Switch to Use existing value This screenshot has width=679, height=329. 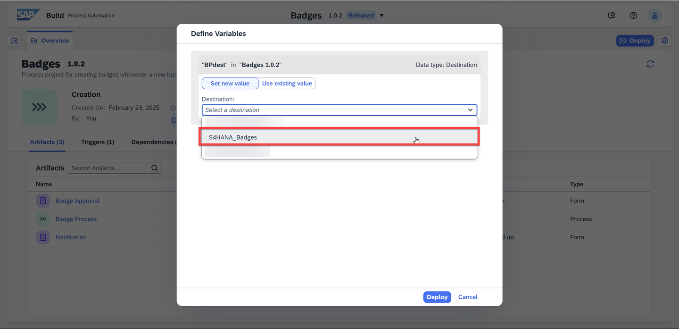[287, 84]
